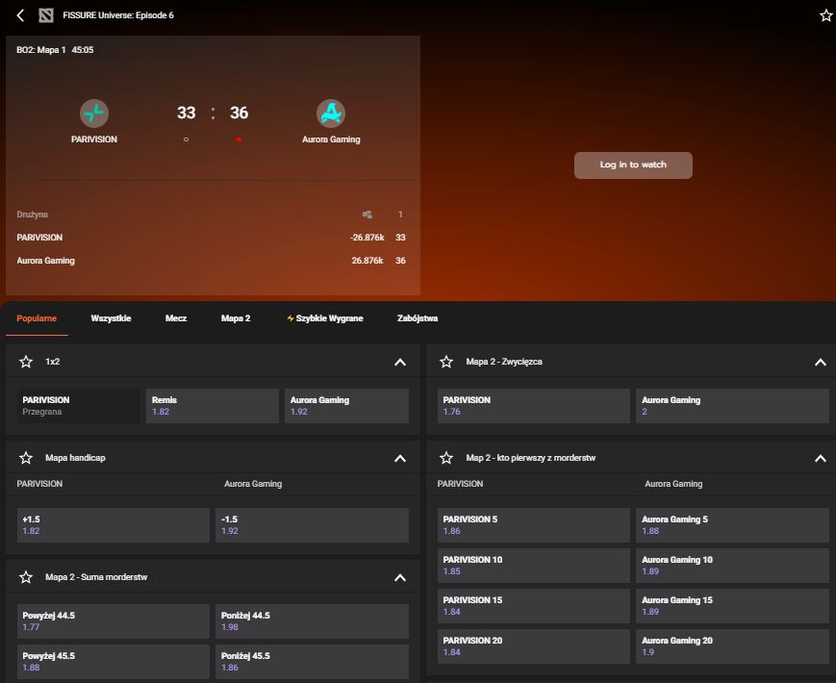836x683 pixels.
Task: Select Aurora Gaming 1.92 in 1x2
Action: [x=346, y=406]
